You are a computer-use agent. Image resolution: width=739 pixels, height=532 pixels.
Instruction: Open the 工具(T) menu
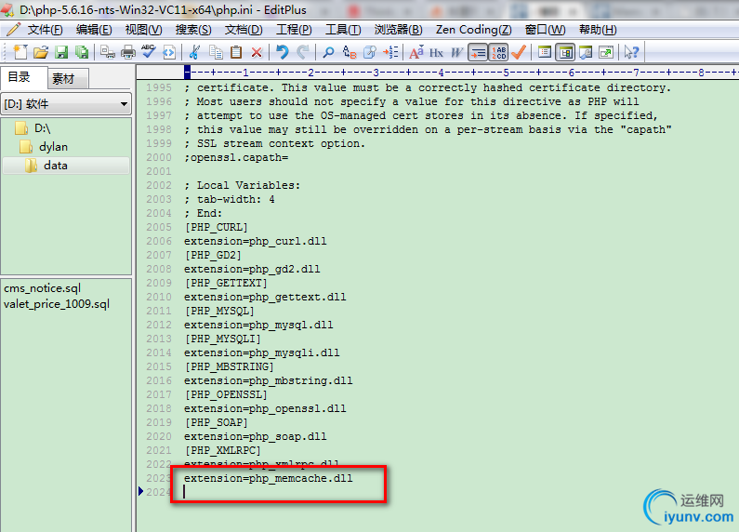pos(343,30)
